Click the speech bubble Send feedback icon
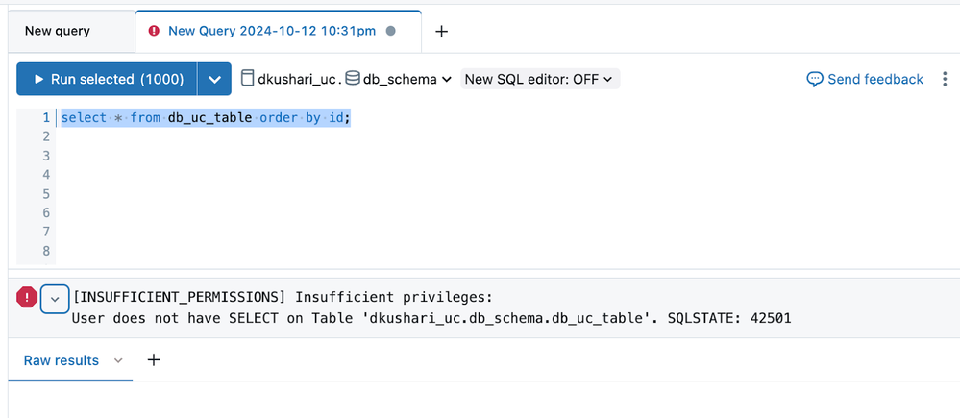Image resolution: width=960 pixels, height=418 pixels. tap(815, 79)
